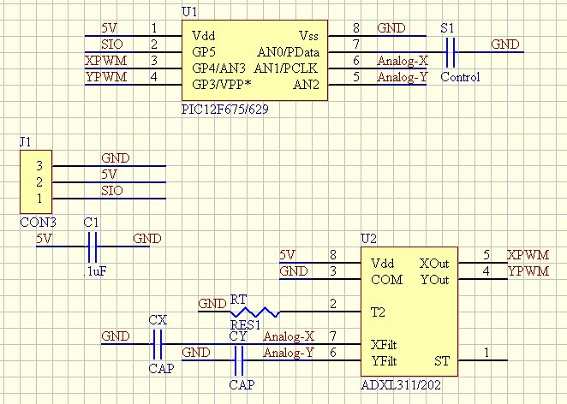This screenshot has width=567, height=404.
Task: Click the GND label left of CX
Action: [116, 336]
